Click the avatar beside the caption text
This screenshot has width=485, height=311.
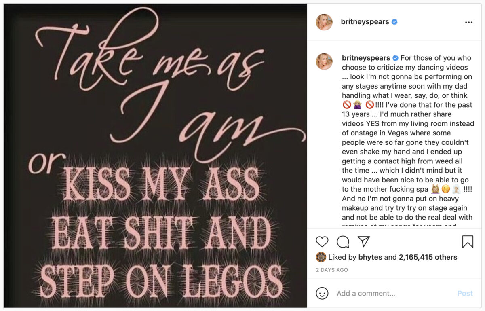coord(324,61)
